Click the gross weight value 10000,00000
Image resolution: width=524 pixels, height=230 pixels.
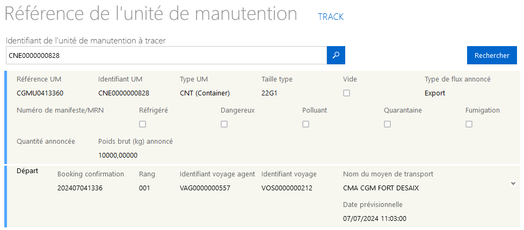[118, 155]
